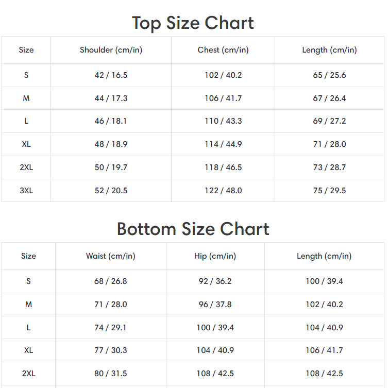The image size is (388, 388).
Task: Click the 3XL size label in Top chart
Action: point(26,191)
